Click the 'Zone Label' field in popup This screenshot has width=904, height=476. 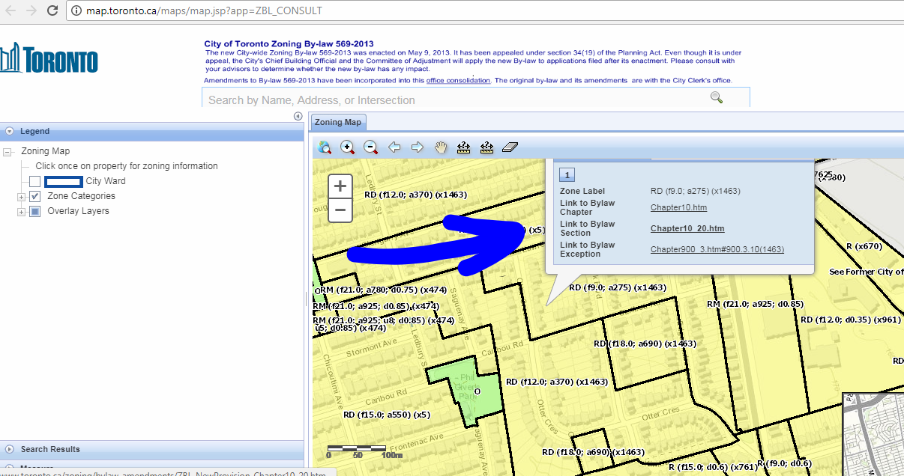point(582,191)
